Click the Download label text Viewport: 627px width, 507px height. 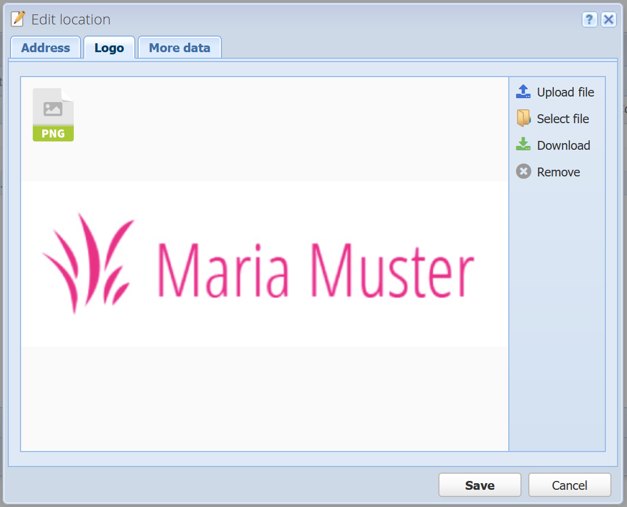tap(563, 145)
